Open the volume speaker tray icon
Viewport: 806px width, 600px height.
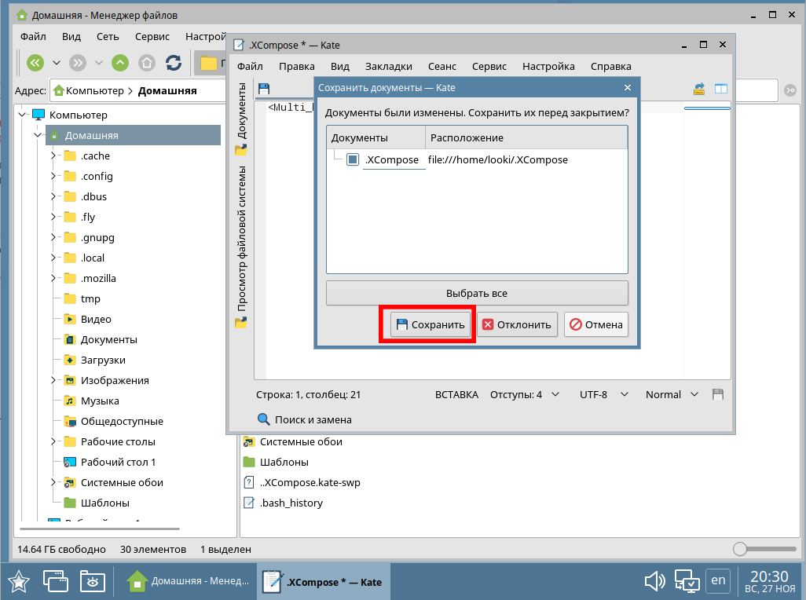click(x=654, y=581)
